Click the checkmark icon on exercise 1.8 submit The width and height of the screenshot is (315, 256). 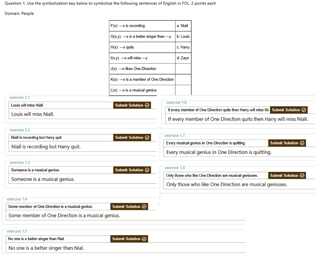302,176
